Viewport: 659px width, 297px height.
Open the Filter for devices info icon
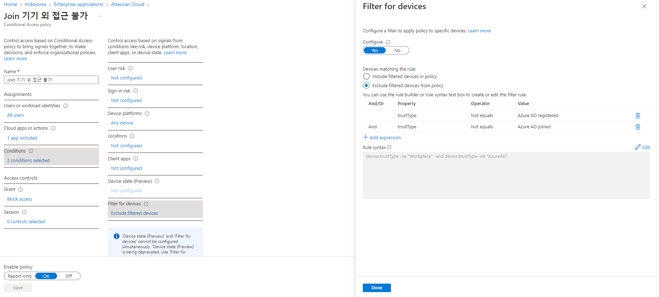click(146, 204)
